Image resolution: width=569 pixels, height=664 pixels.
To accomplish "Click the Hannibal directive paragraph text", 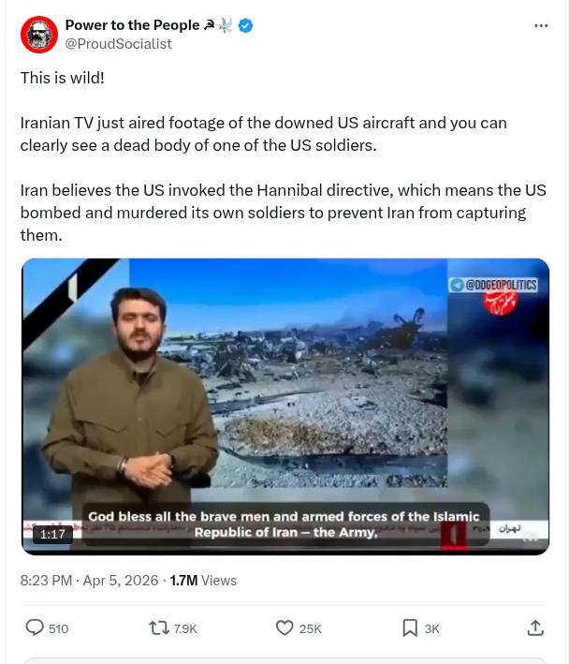I will pyautogui.click(x=284, y=213).
